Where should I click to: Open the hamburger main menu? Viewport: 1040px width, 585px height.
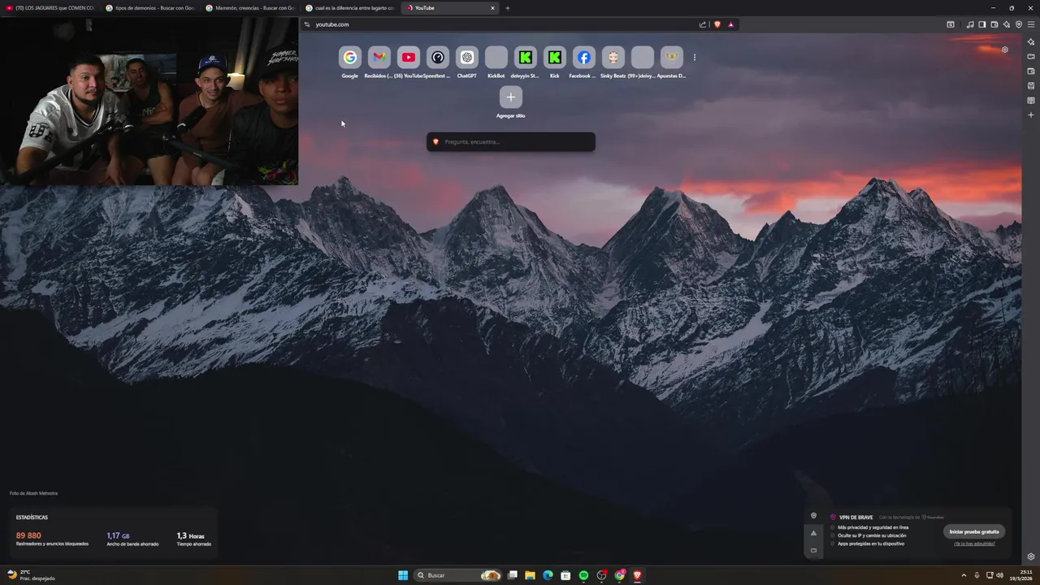tap(1031, 24)
